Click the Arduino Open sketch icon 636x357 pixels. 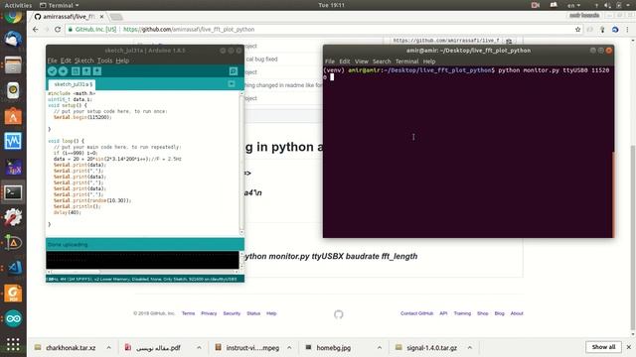pos(86,71)
